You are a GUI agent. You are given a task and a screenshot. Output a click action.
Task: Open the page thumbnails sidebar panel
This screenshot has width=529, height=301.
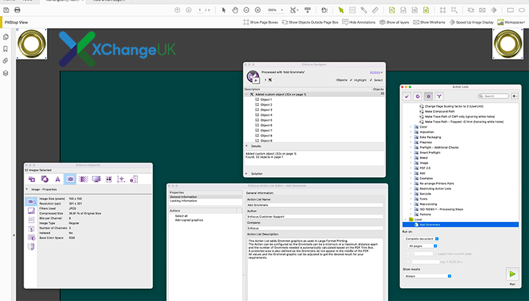6,37
